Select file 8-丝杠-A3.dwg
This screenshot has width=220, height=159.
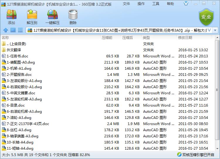[19, 130]
